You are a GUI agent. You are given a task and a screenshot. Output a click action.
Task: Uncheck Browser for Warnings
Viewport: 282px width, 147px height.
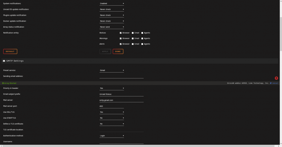point(121,38)
